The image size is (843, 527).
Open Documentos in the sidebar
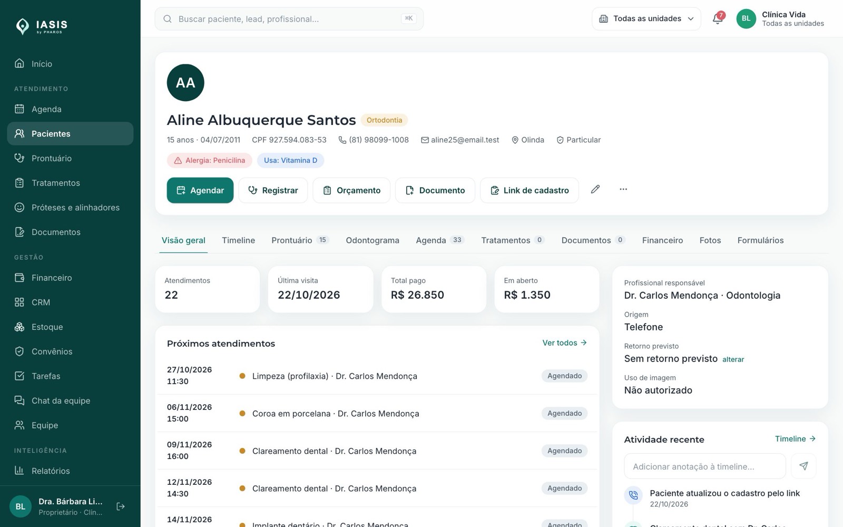click(x=70, y=232)
